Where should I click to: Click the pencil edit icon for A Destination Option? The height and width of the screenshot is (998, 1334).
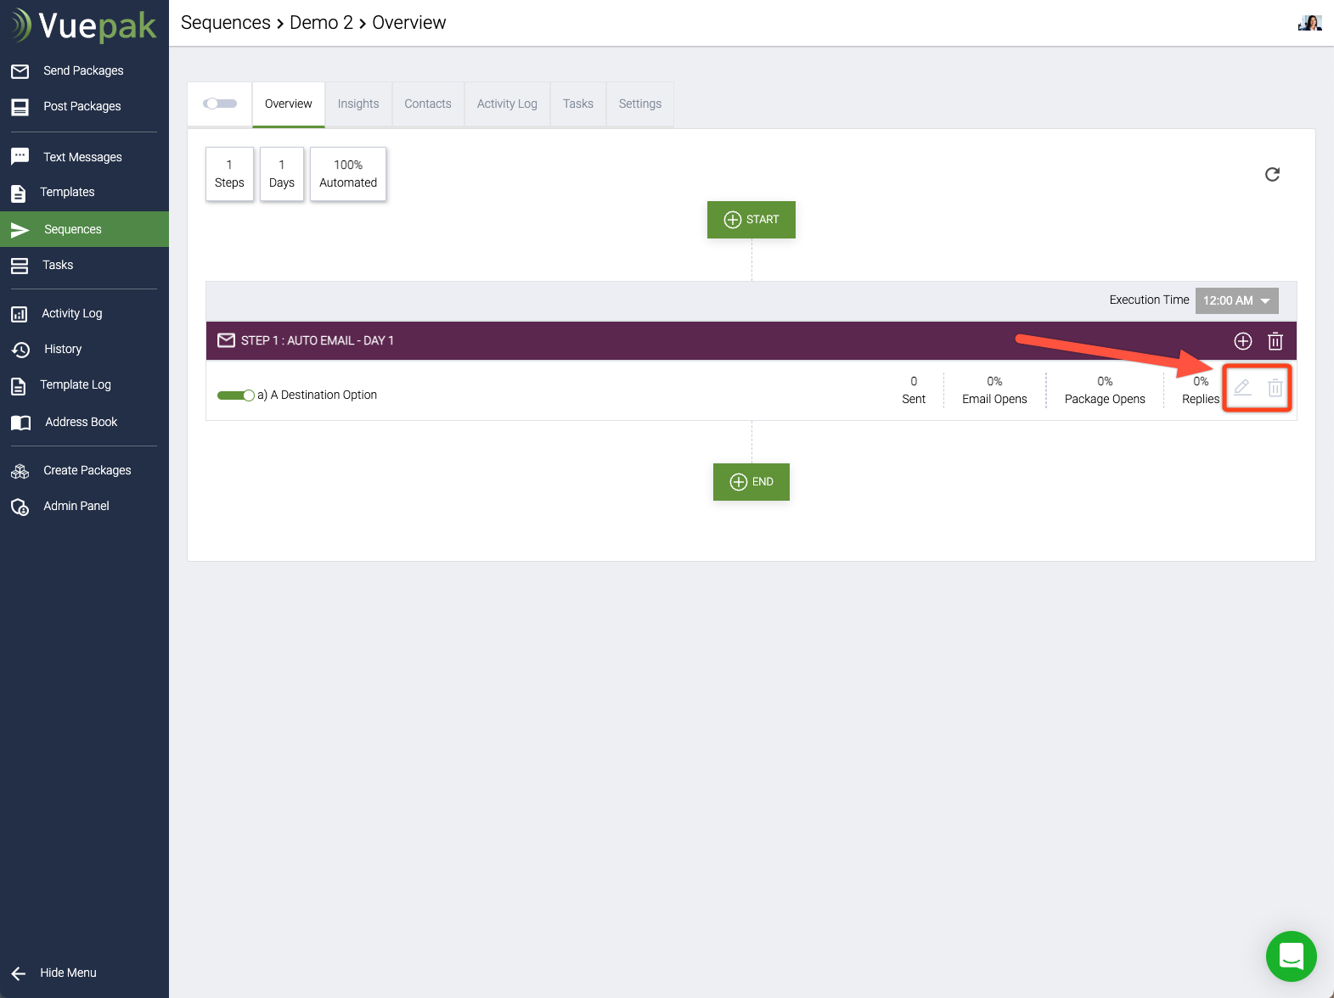tap(1242, 388)
